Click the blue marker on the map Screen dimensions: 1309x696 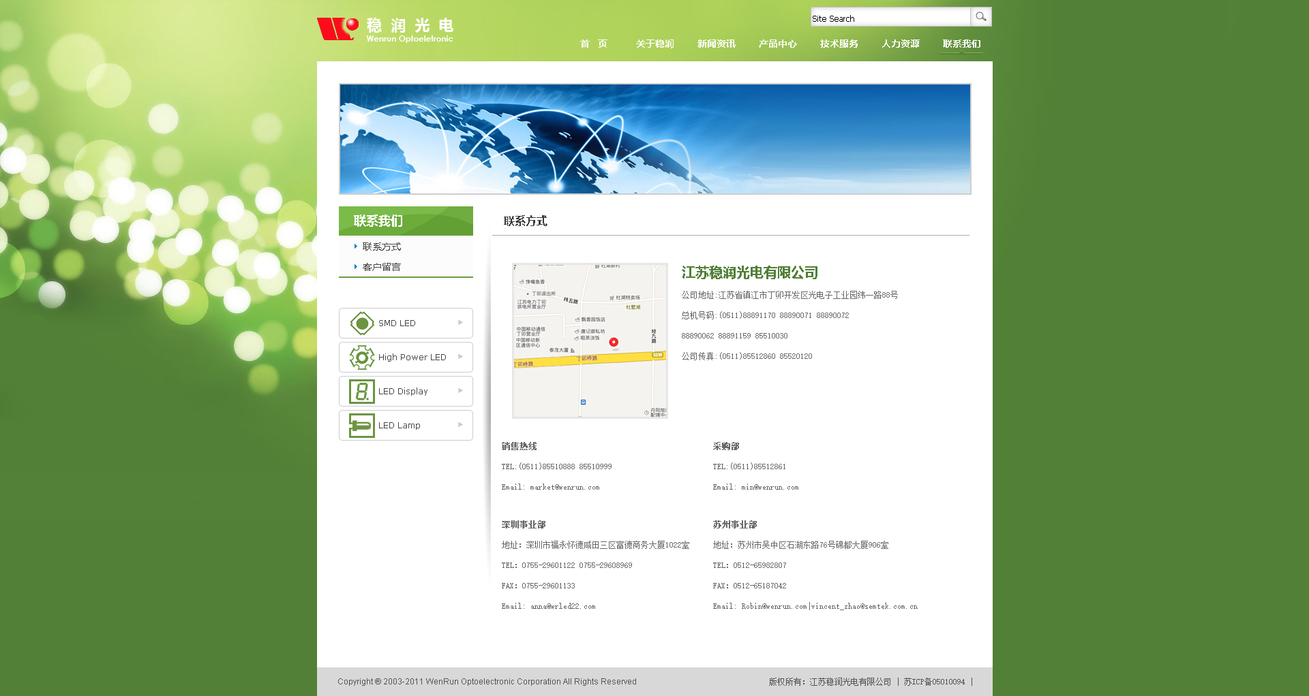coord(583,402)
